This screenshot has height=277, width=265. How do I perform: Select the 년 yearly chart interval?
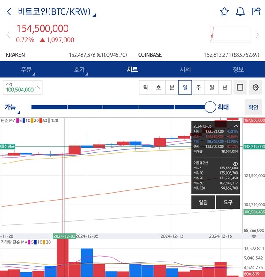[x=225, y=87]
